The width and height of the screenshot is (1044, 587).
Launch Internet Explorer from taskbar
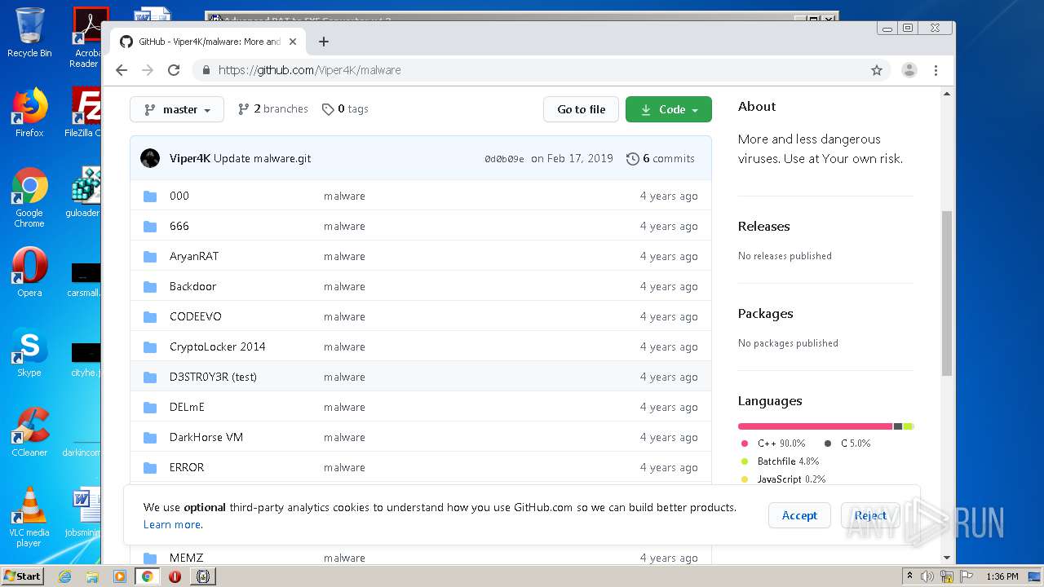pyautogui.click(x=64, y=576)
